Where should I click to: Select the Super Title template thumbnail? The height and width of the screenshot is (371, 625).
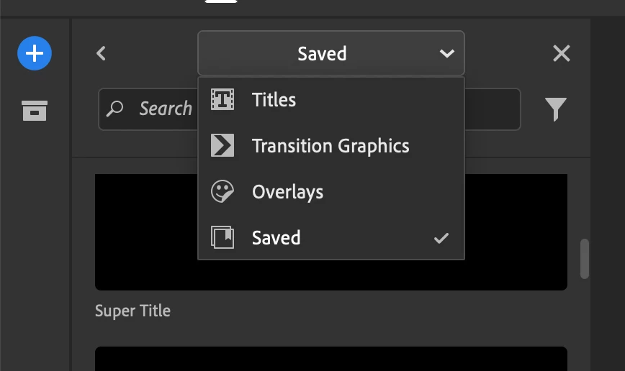coord(331,232)
